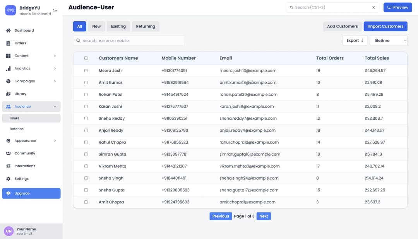418x239 pixels.
Task: Click the Add Customers button
Action: click(342, 26)
